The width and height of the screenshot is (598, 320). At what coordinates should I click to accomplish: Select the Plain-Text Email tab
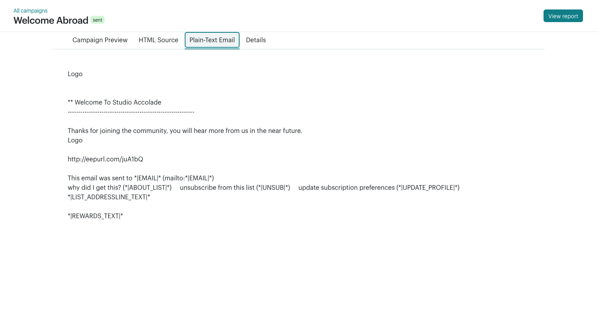212,40
